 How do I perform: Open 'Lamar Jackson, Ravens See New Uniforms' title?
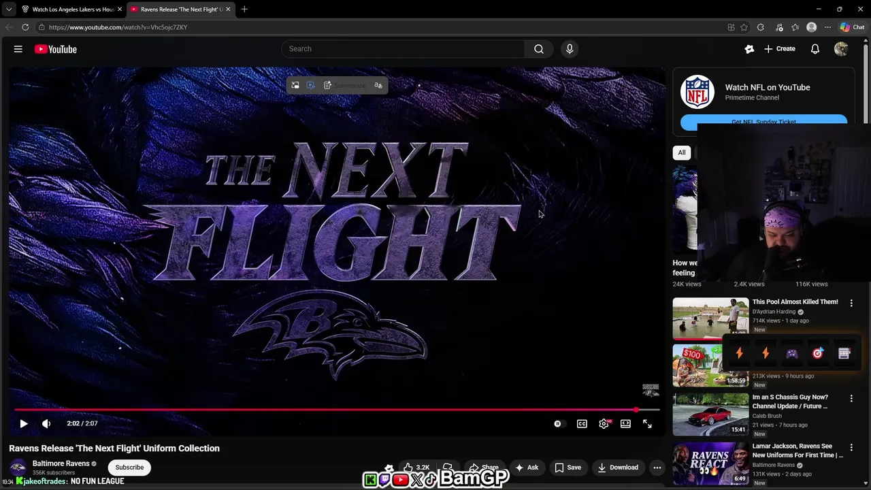798,451
